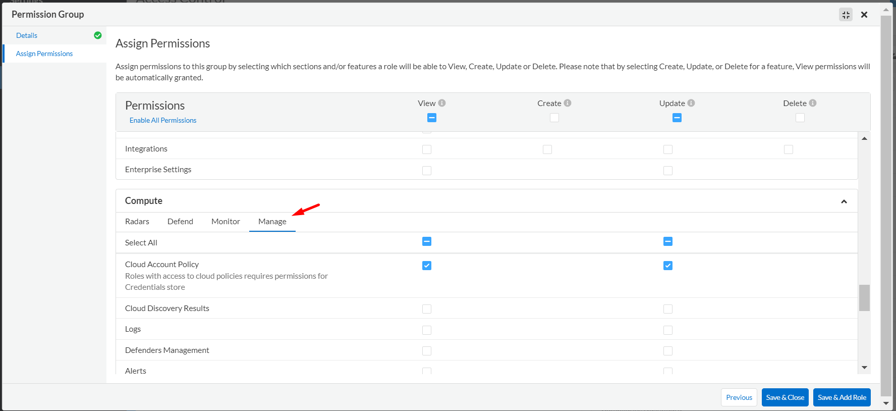Click Save & Close button

(x=785, y=397)
